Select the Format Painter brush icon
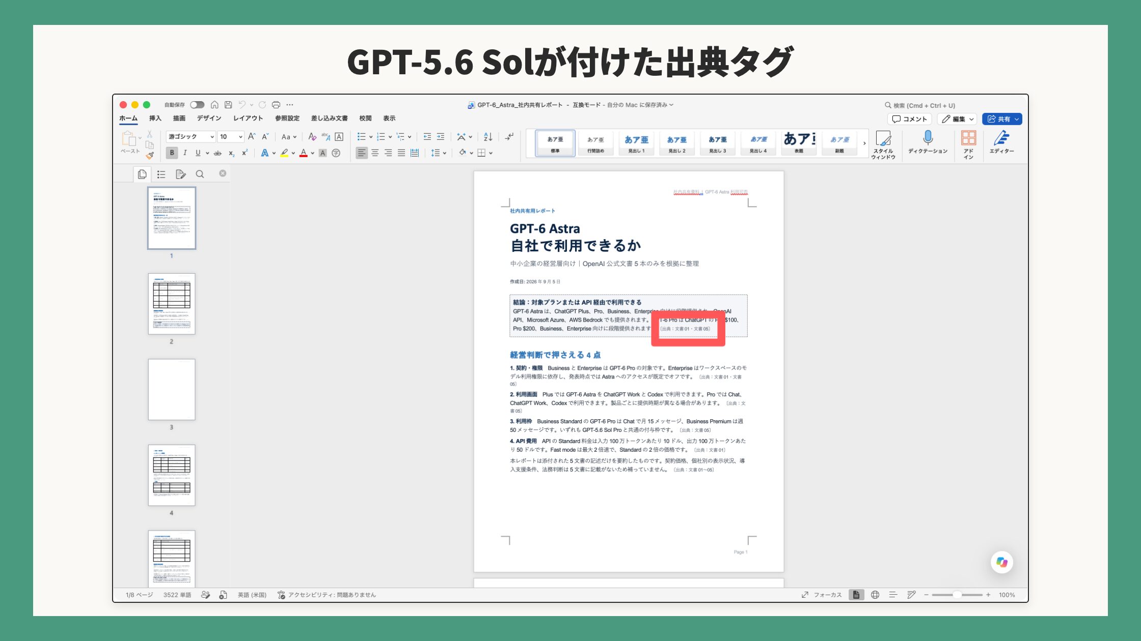The width and height of the screenshot is (1141, 641). click(x=150, y=155)
